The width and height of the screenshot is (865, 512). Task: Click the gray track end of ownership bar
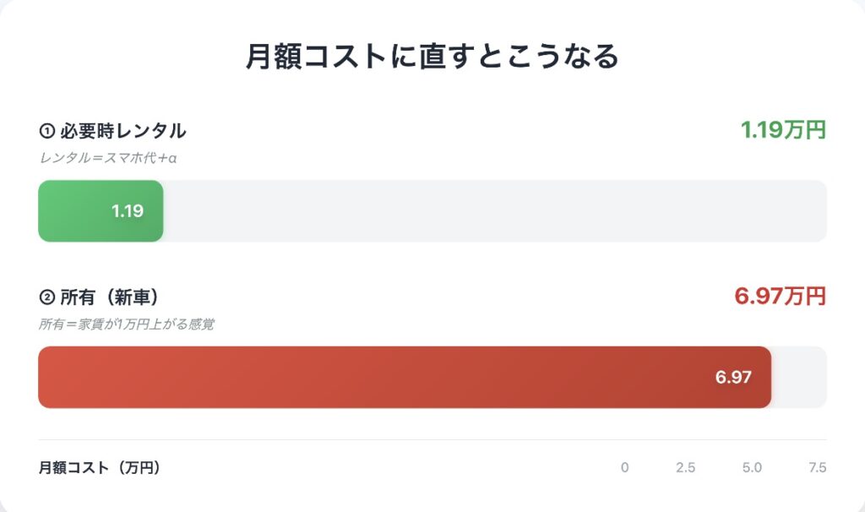pyautogui.click(x=799, y=378)
